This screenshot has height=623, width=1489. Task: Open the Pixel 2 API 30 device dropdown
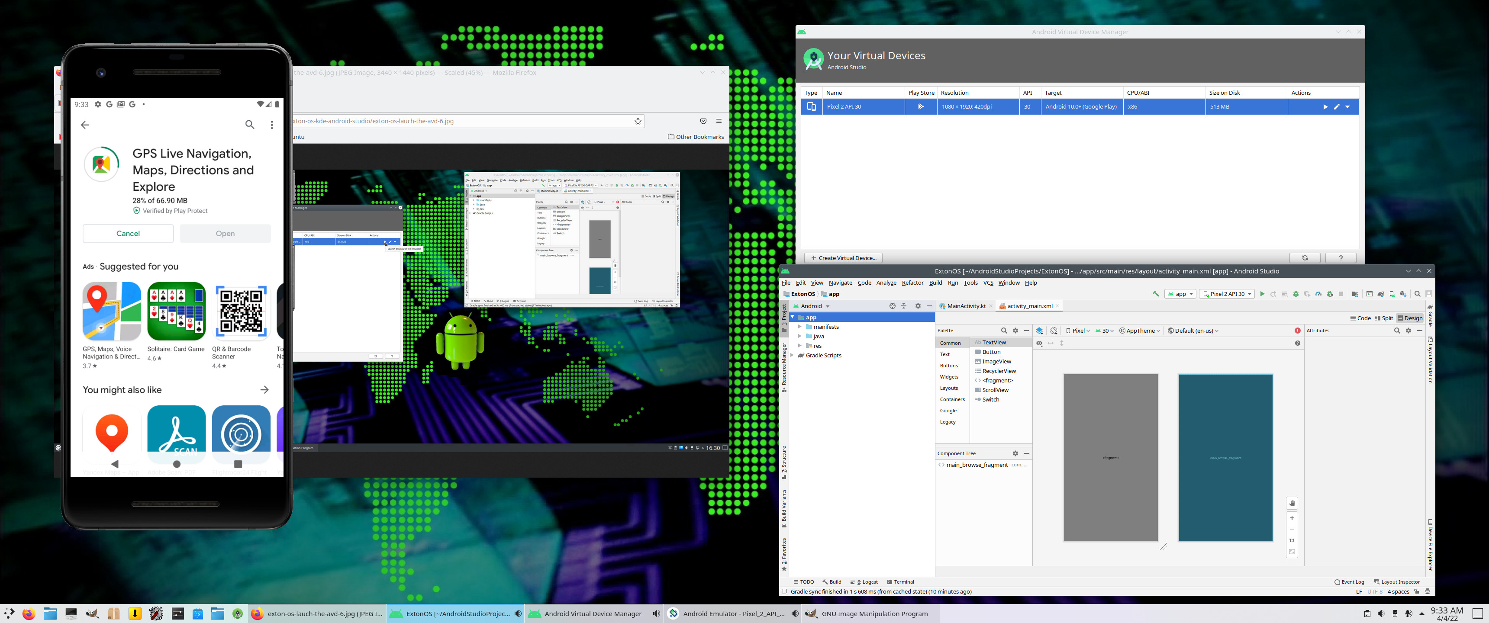pyautogui.click(x=1227, y=294)
